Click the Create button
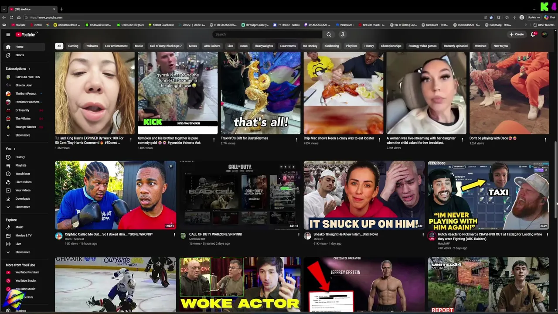Screen dimensions: 558x314 [517, 34]
